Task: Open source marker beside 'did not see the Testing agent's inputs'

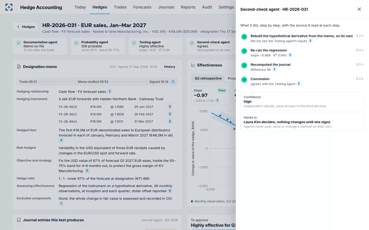Action: pos(310,41)
